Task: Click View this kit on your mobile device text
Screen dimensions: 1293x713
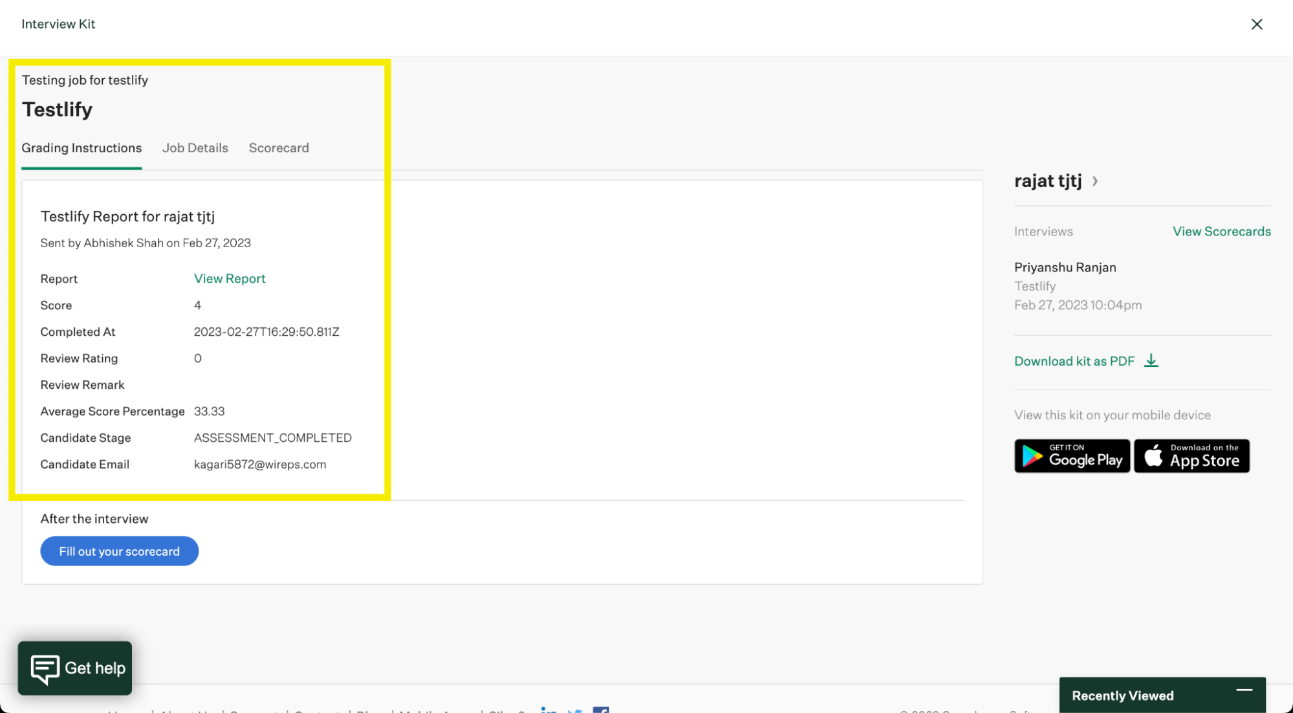Action: tap(1112, 415)
